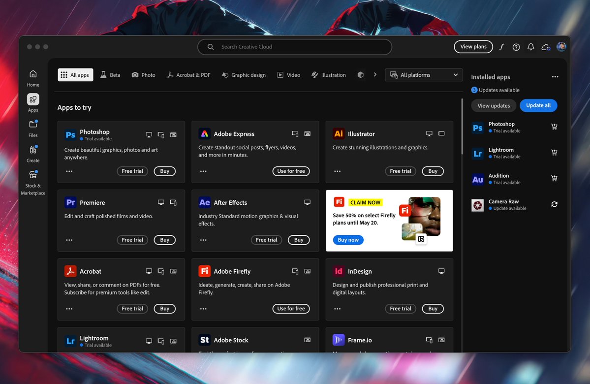Open the Home sidebar icon

[x=33, y=74]
